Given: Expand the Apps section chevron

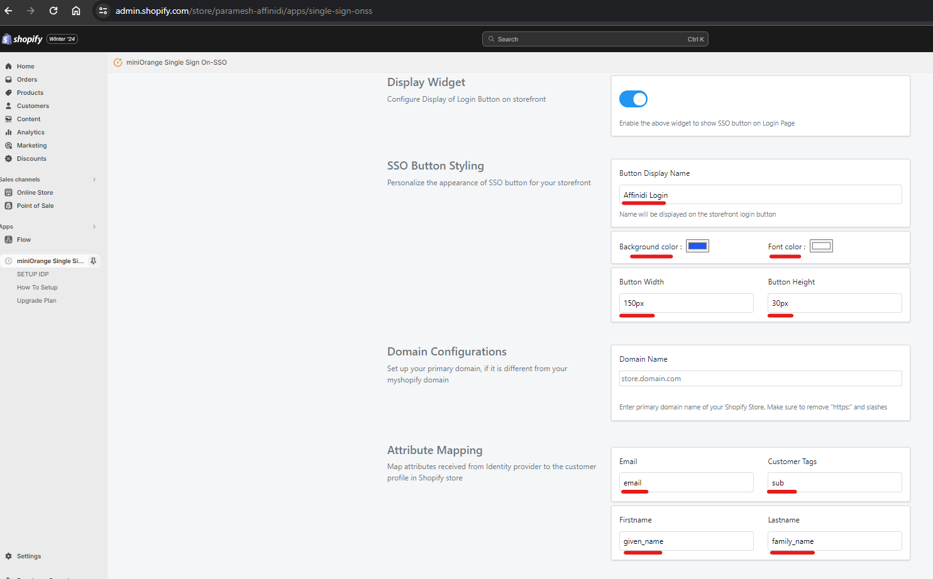Looking at the screenshot, I should [x=94, y=227].
